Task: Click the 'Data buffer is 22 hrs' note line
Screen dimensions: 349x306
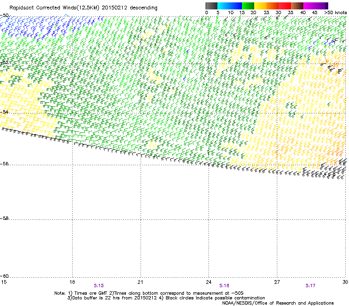Action: coord(166,298)
